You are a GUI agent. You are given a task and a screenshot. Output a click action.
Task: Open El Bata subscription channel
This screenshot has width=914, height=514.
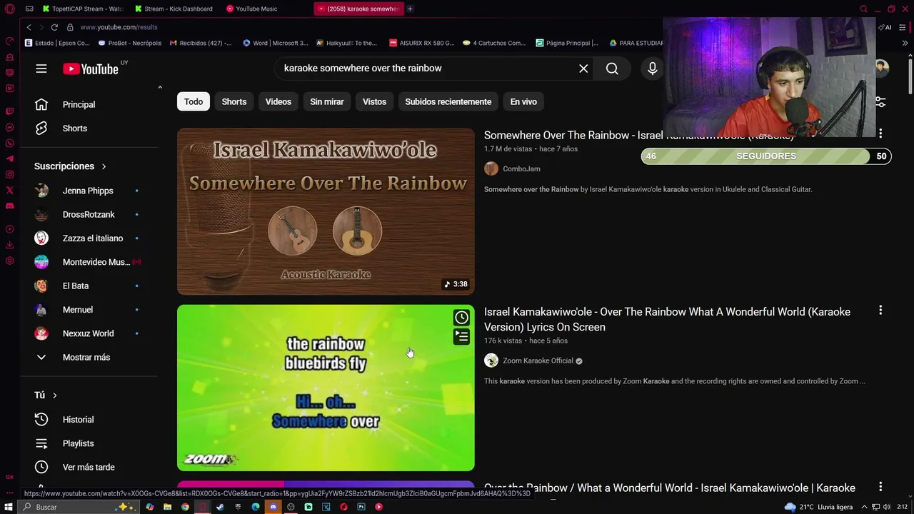pos(89,286)
